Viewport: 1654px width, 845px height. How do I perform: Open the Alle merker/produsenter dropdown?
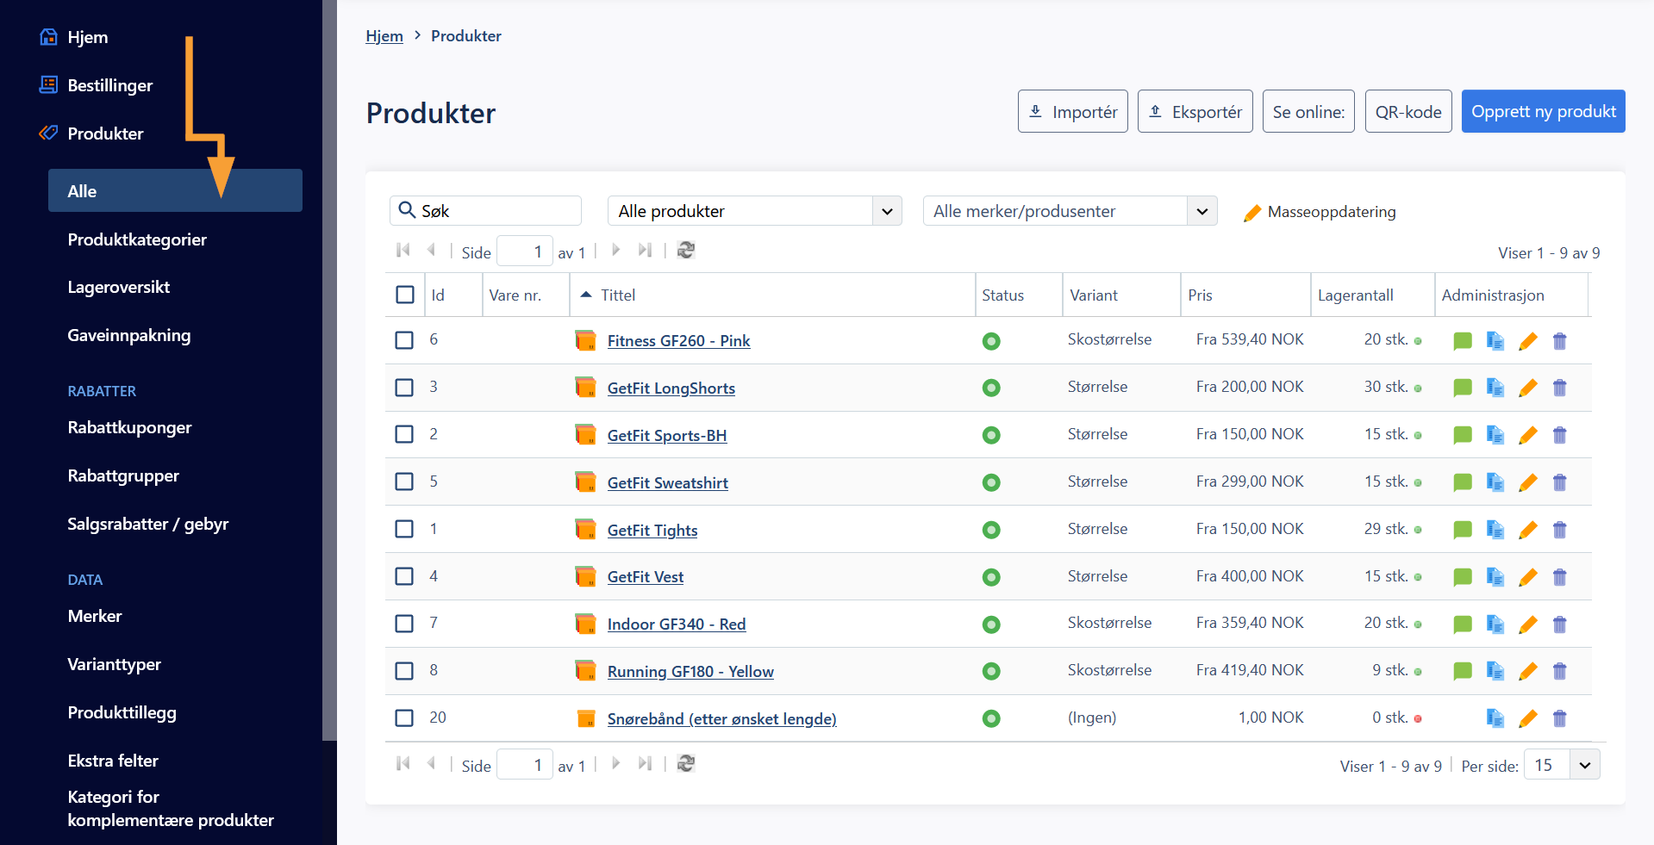point(1070,211)
